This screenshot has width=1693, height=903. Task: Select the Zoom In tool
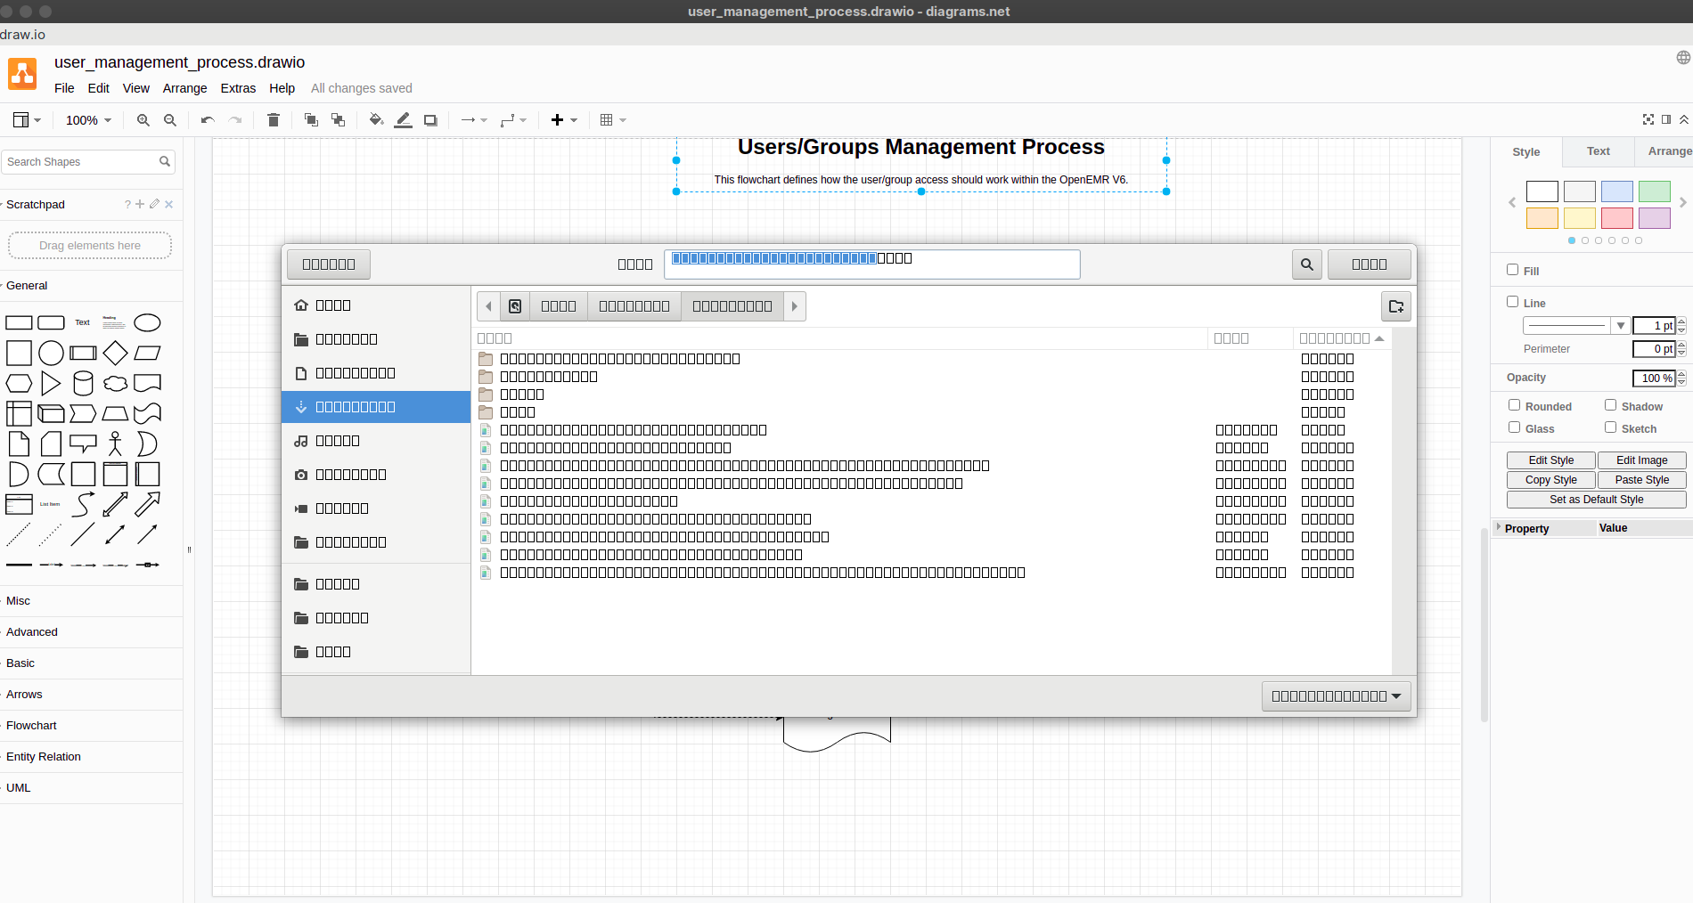(x=143, y=119)
